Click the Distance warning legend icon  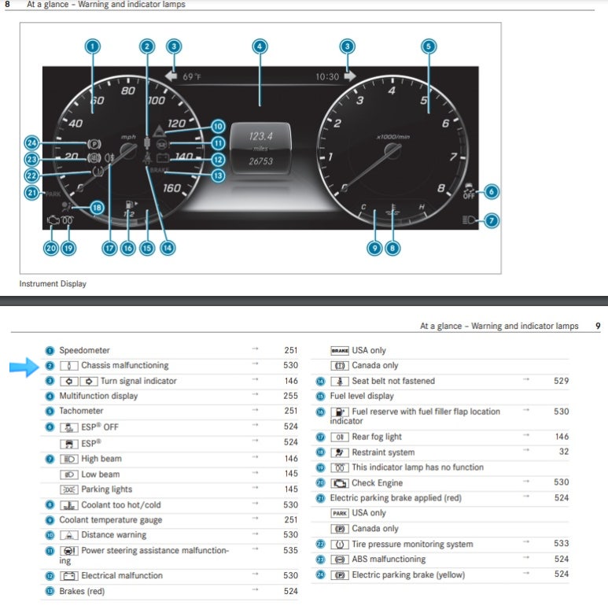pos(68,535)
